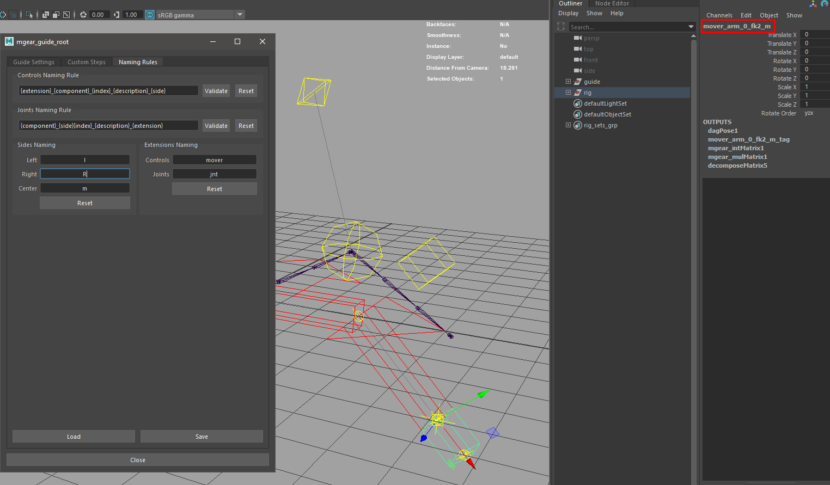Viewport: 830px width, 485px height.
Task: Click the exposure aperture icon
Action: pyautogui.click(x=83, y=15)
